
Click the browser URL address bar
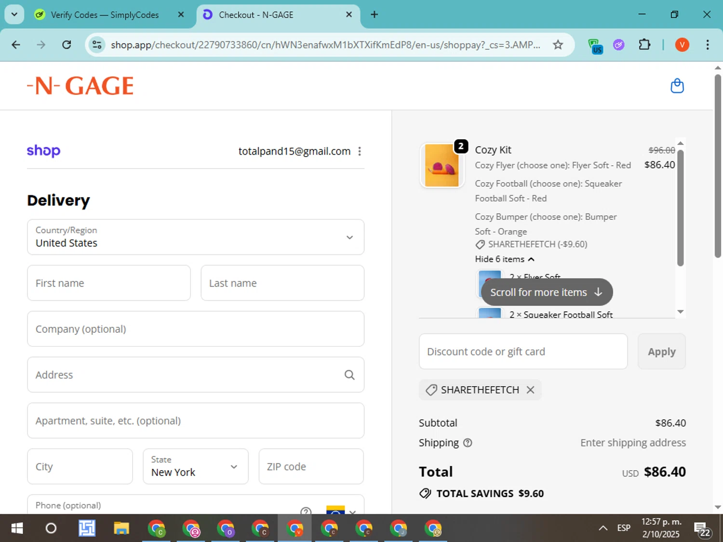[x=325, y=45]
